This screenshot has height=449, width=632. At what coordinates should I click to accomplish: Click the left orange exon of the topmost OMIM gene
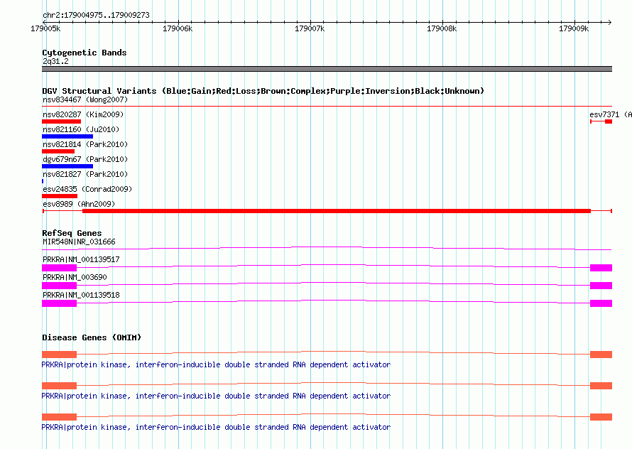(x=59, y=355)
